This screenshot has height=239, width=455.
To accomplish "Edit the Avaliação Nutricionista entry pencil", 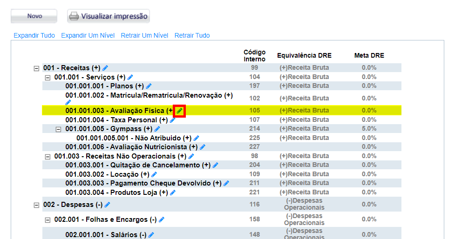I will 202,147.
